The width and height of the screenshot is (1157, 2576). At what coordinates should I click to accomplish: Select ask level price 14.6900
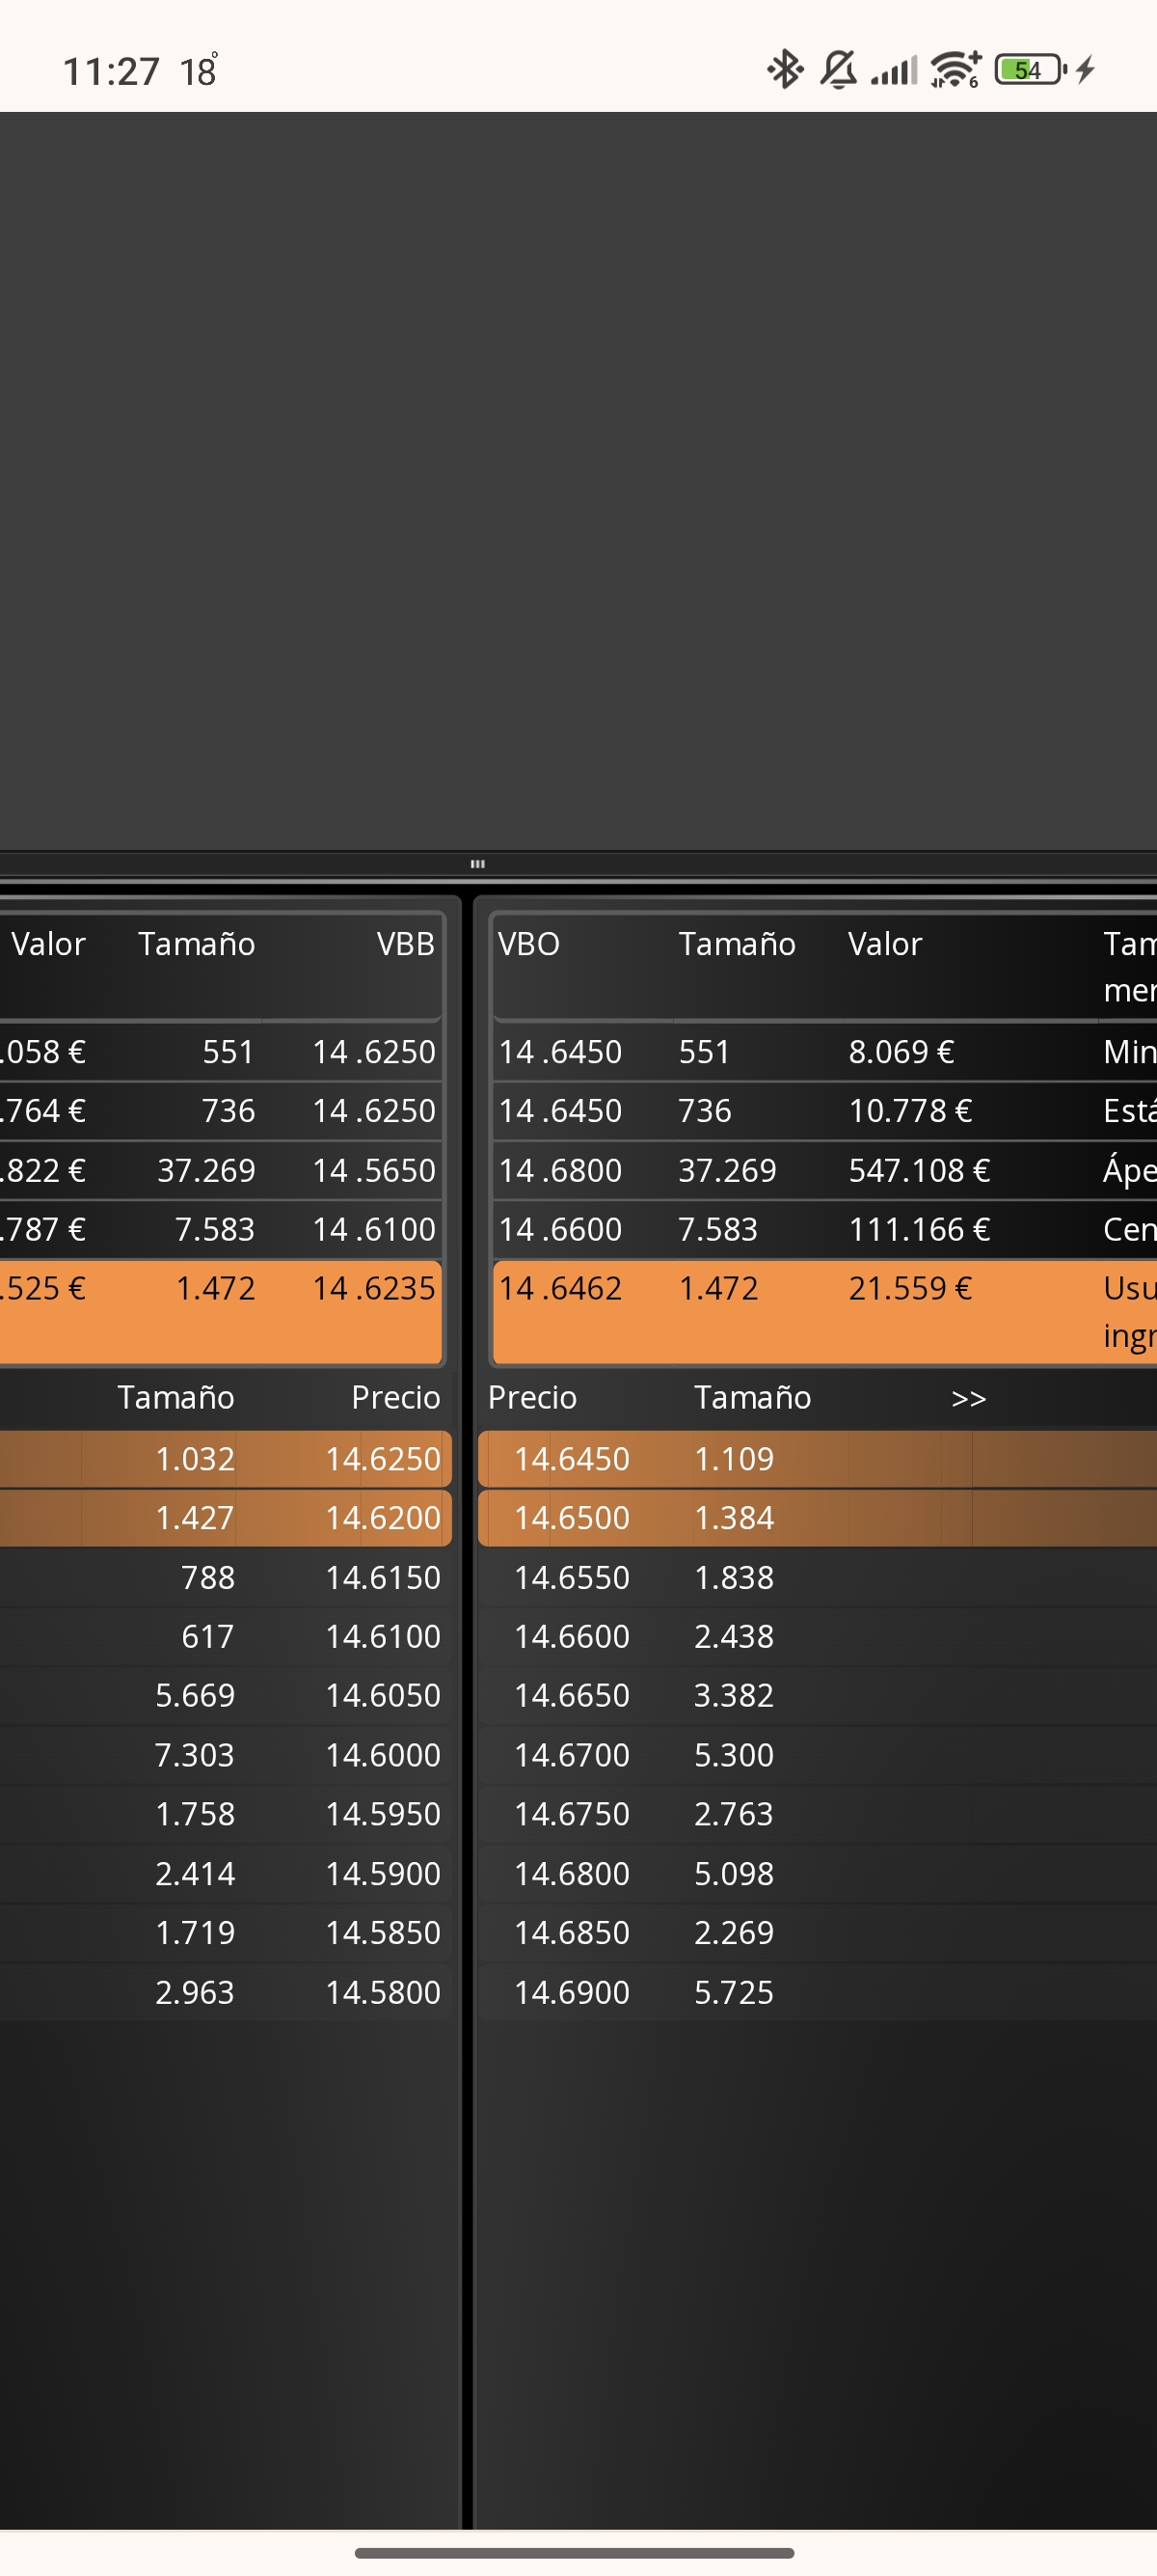point(572,1993)
